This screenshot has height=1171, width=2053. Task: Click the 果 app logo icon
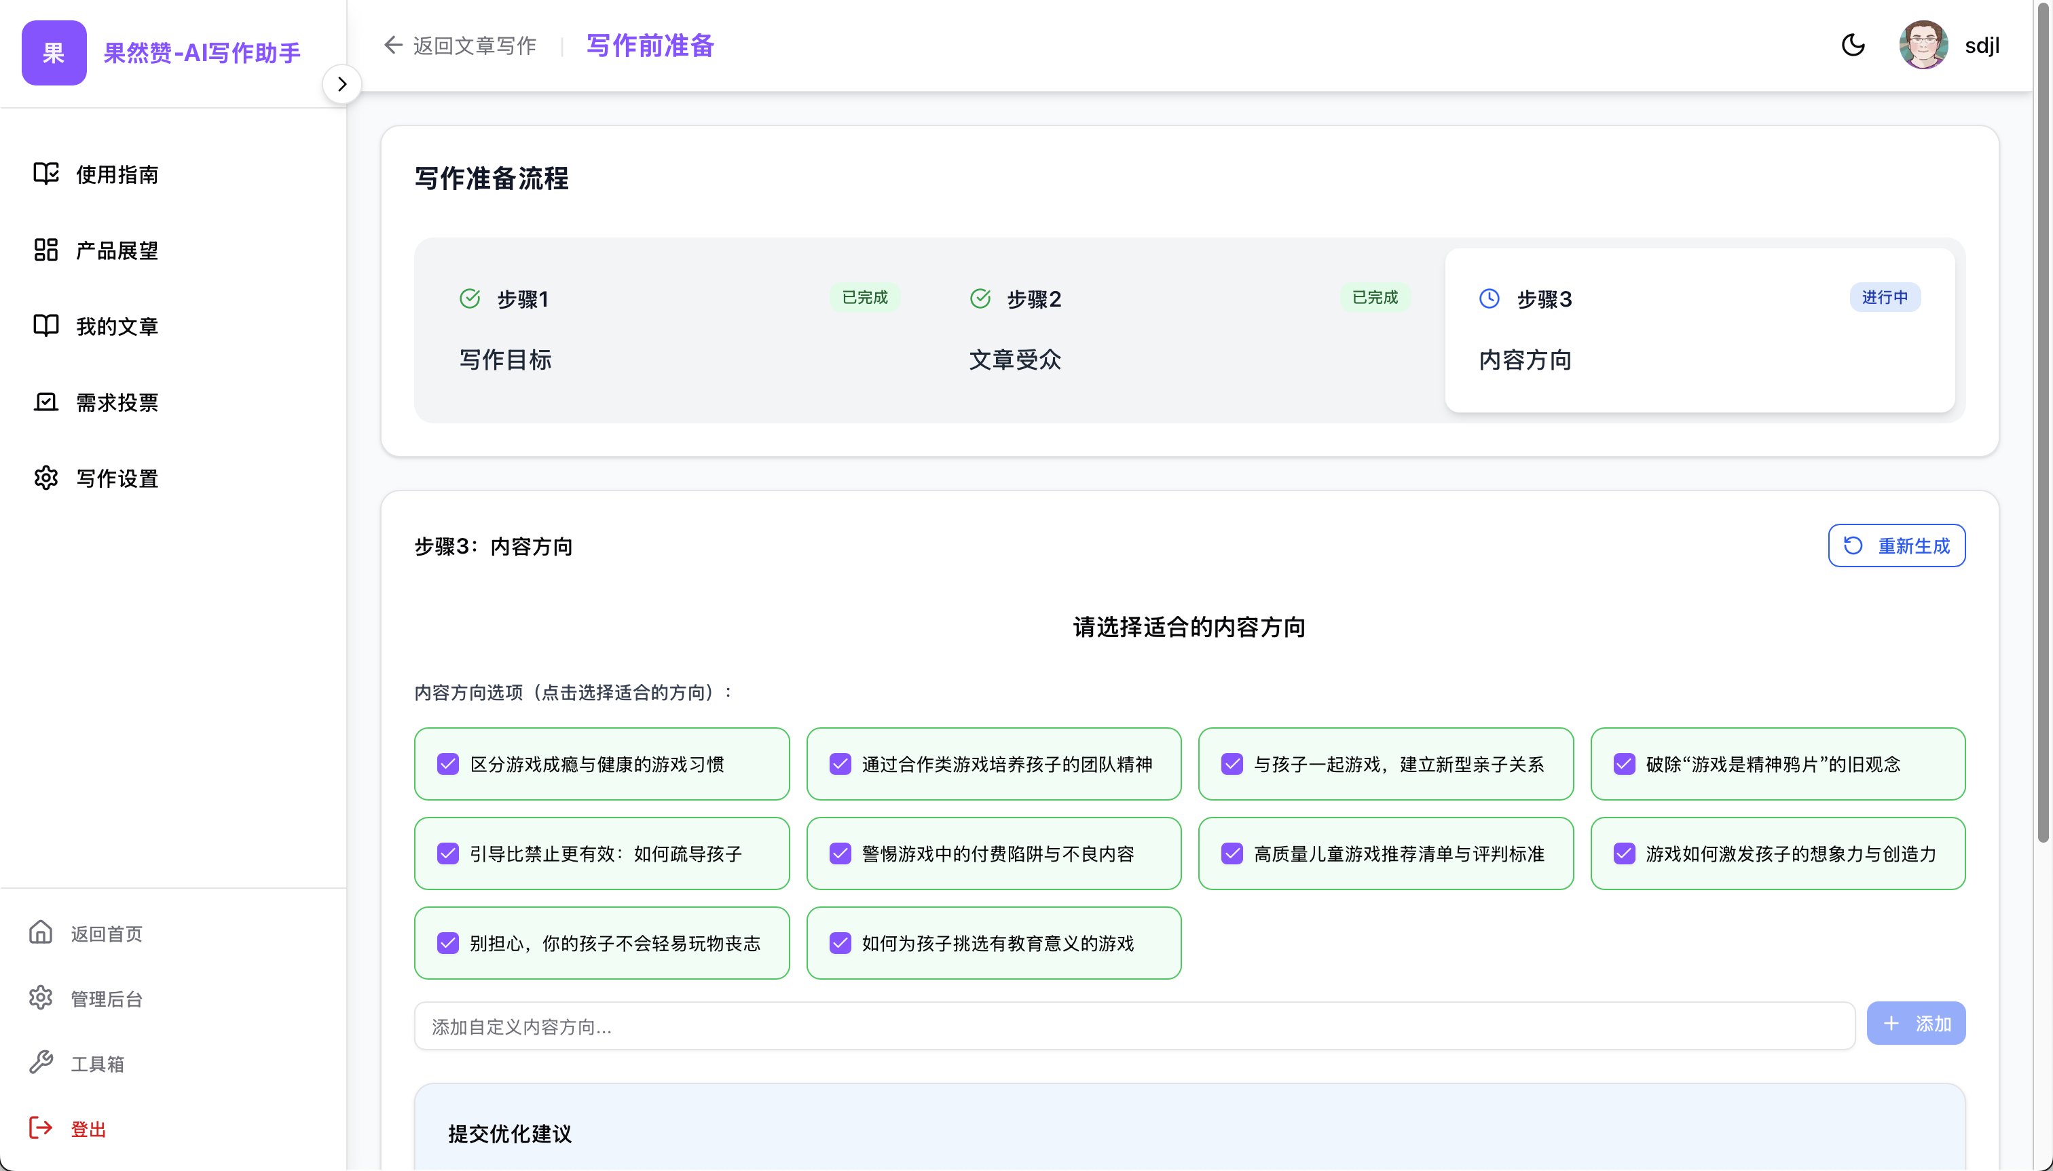[x=54, y=53]
